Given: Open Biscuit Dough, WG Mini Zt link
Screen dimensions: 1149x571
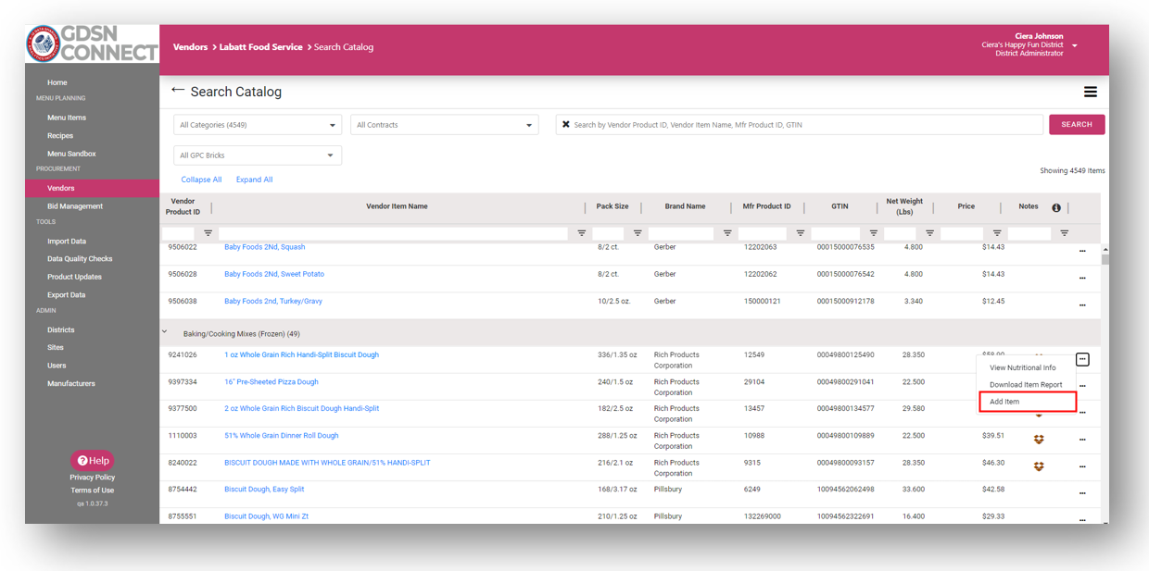Looking at the screenshot, I should (x=266, y=516).
